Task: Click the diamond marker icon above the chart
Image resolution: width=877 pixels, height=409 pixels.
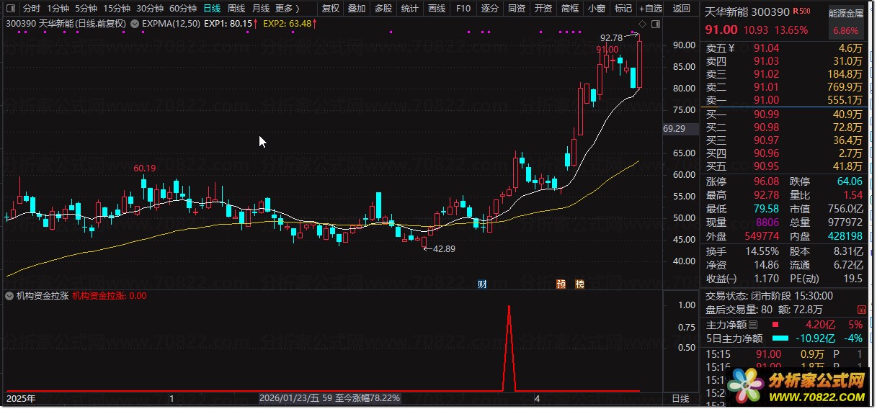Action: coord(642,23)
